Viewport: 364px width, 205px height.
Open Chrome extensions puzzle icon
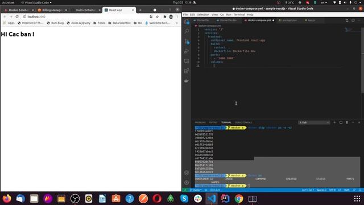point(165,17)
